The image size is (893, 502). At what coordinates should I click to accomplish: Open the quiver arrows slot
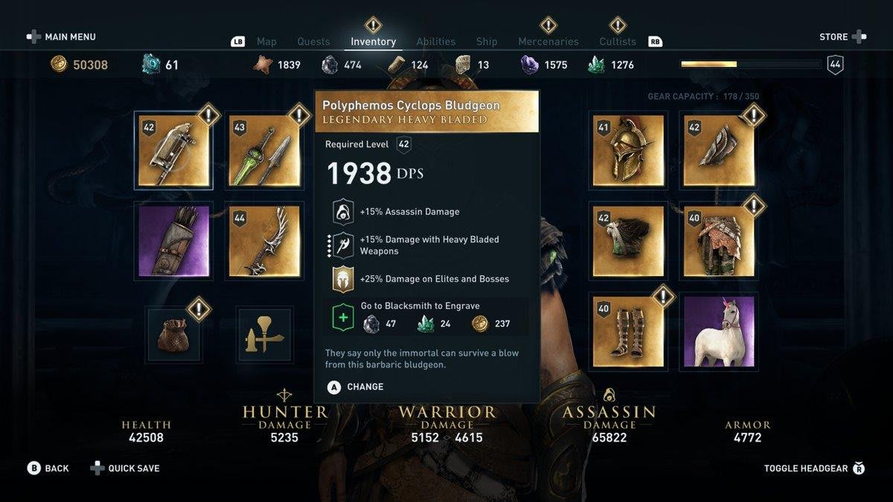point(173,242)
